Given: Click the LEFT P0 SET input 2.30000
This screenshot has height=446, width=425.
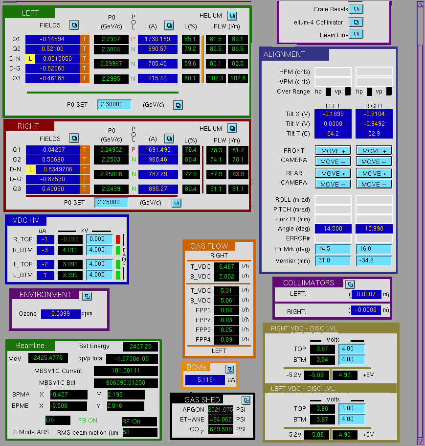Looking at the screenshot, I should coord(114,104).
